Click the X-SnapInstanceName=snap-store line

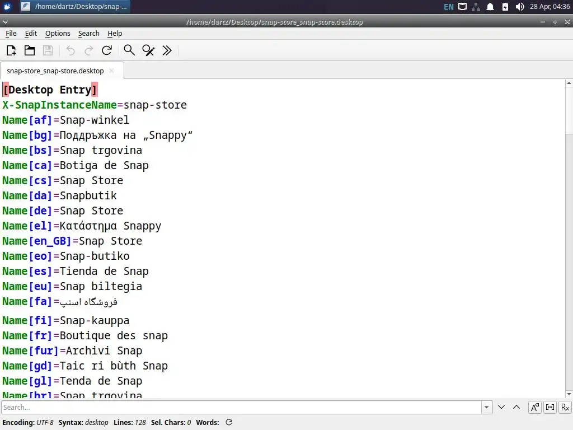coord(94,105)
